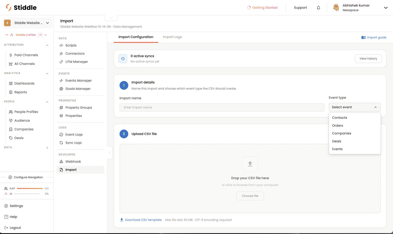Click the Configure Navigation gear
The height and width of the screenshot is (234, 393).
[10, 177]
